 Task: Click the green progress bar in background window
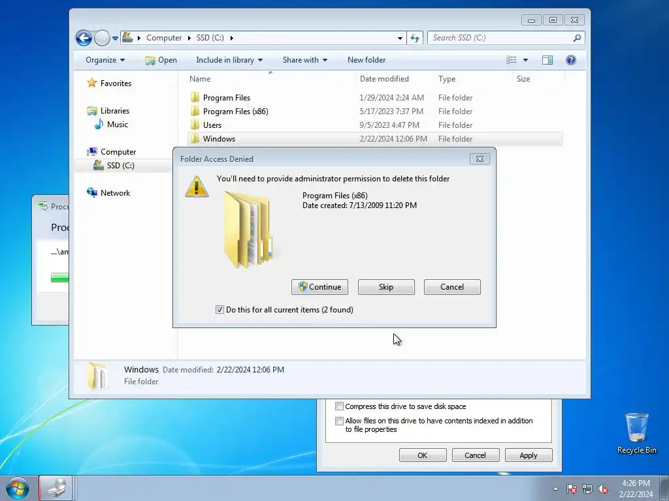tap(59, 278)
